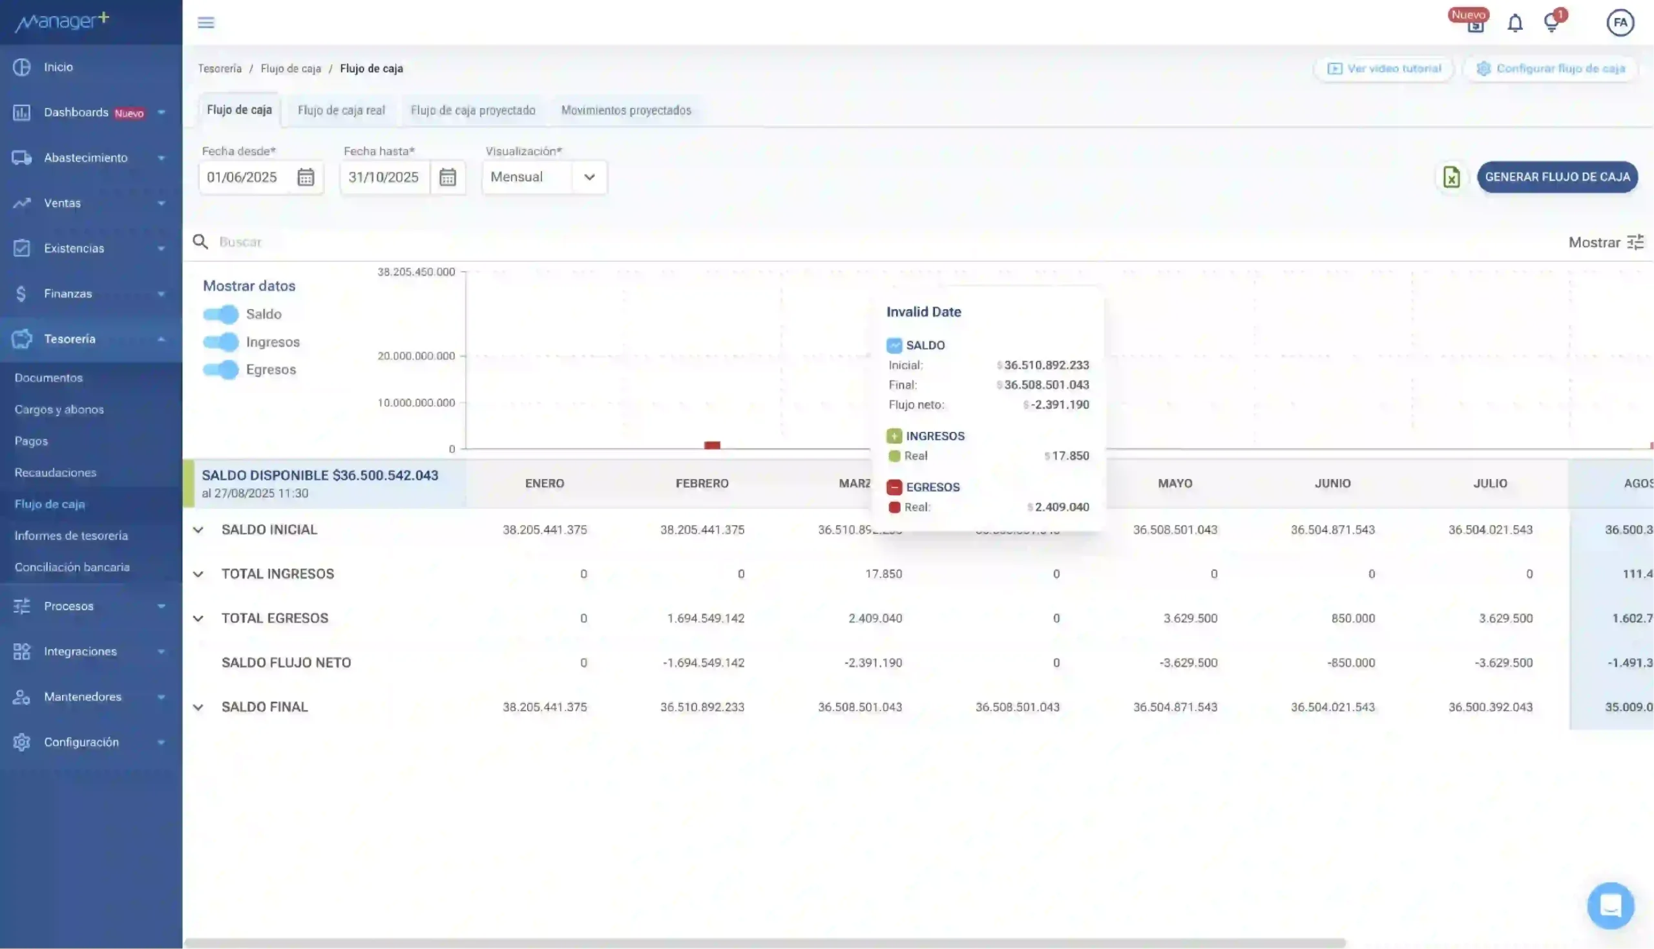
Task: Open the chat support bubble
Action: [1610, 905]
